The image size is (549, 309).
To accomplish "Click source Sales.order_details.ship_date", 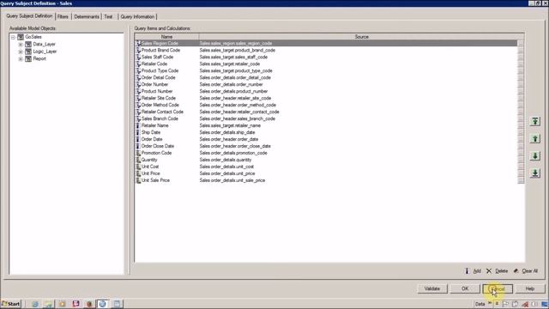I will point(227,132).
